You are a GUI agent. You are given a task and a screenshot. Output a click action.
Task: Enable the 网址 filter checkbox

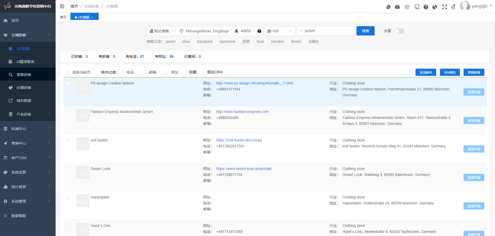click(x=167, y=72)
